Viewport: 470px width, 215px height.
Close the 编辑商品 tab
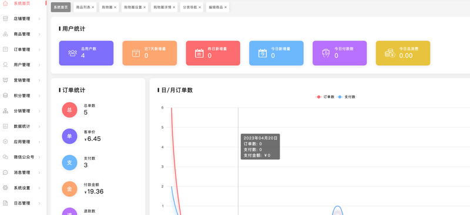point(226,7)
